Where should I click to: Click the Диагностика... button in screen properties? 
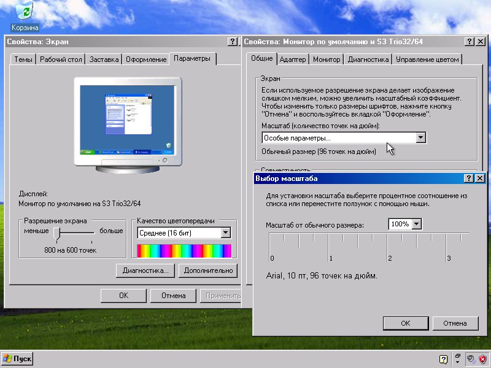click(x=145, y=270)
